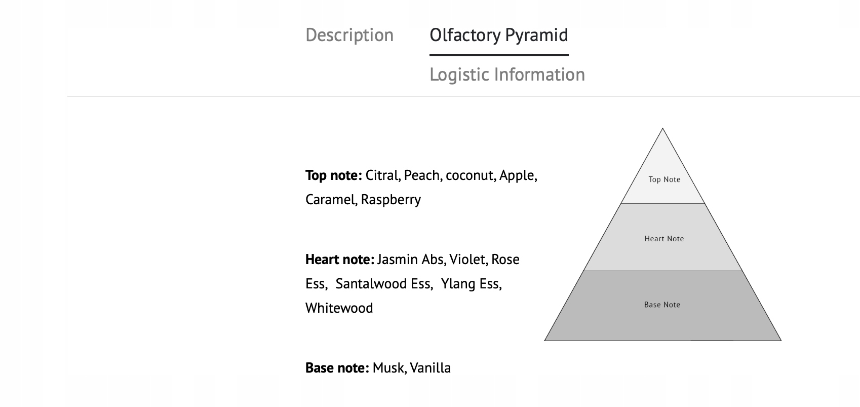The width and height of the screenshot is (860, 407).
Task: Click the word 'Vanilla'
Action: pos(430,368)
